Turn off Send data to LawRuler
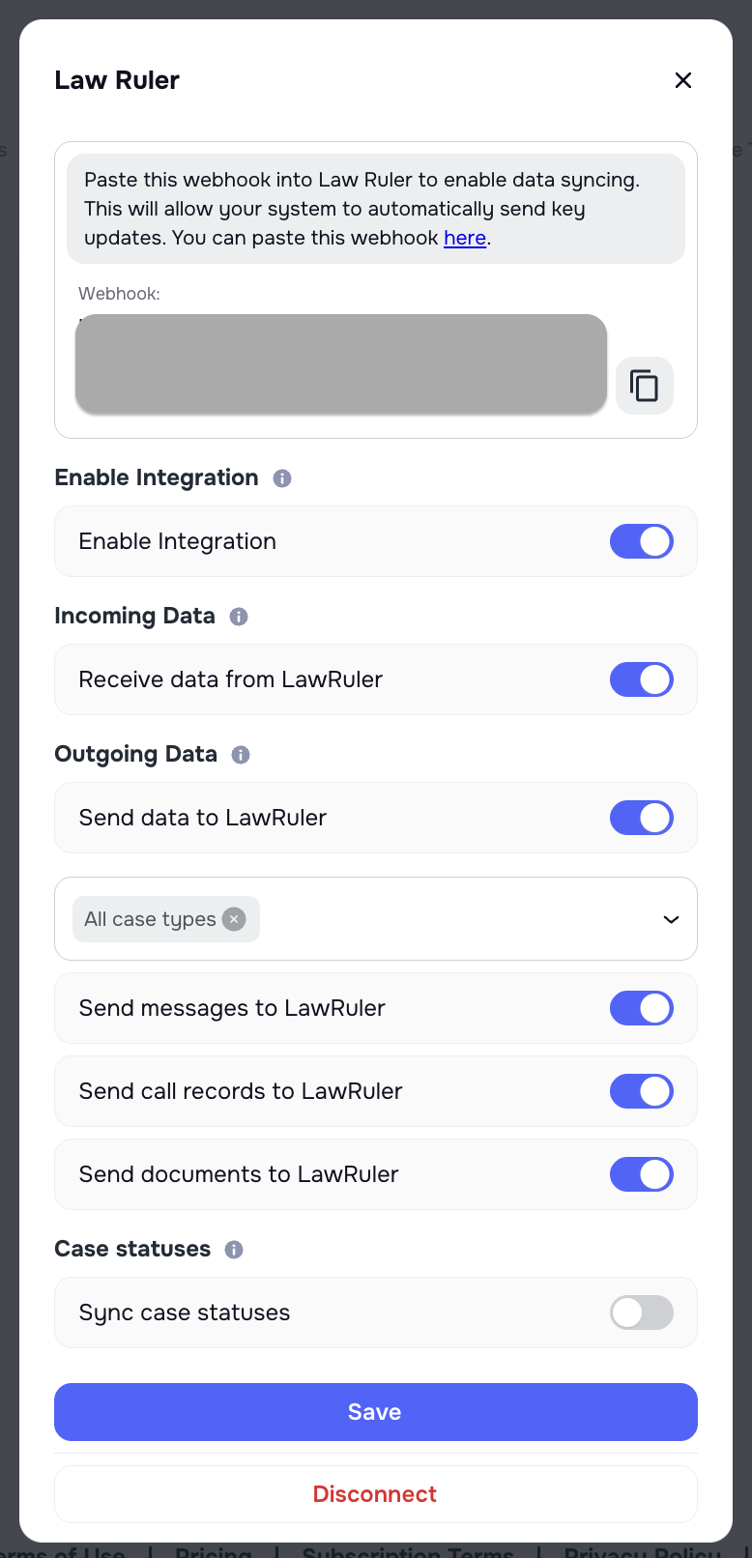This screenshot has width=752, height=1558. pyautogui.click(x=641, y=818)
